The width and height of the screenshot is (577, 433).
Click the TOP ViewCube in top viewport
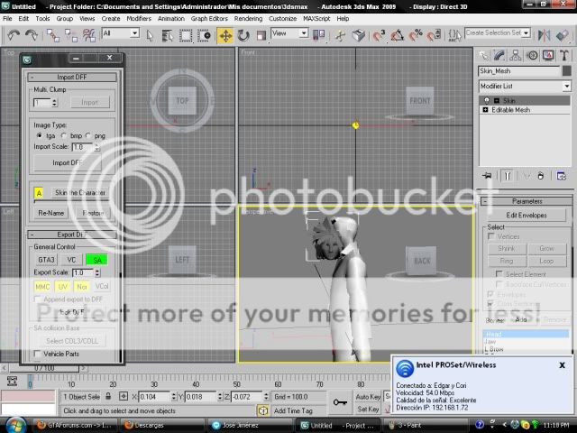(x=182, y=101)
